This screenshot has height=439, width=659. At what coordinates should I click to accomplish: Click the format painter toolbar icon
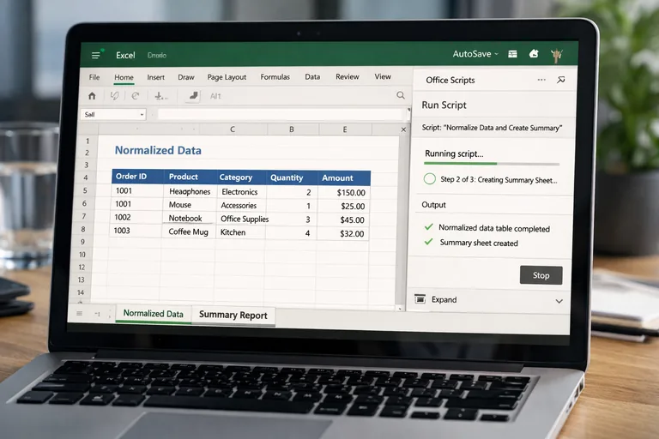[x=193, y=96]
